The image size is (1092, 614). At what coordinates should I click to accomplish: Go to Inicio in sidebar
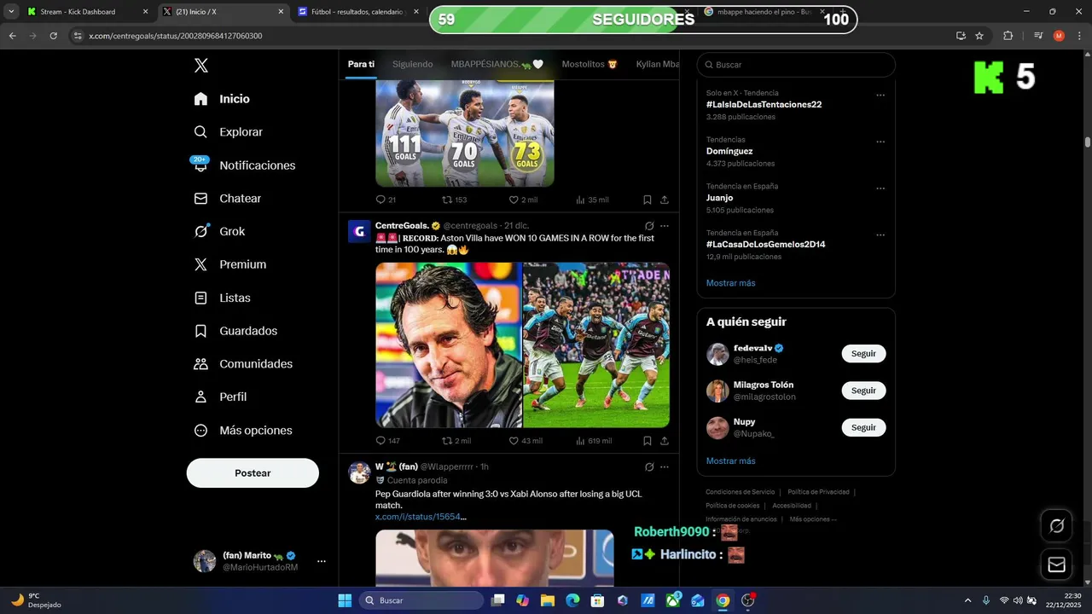point(222,99)
